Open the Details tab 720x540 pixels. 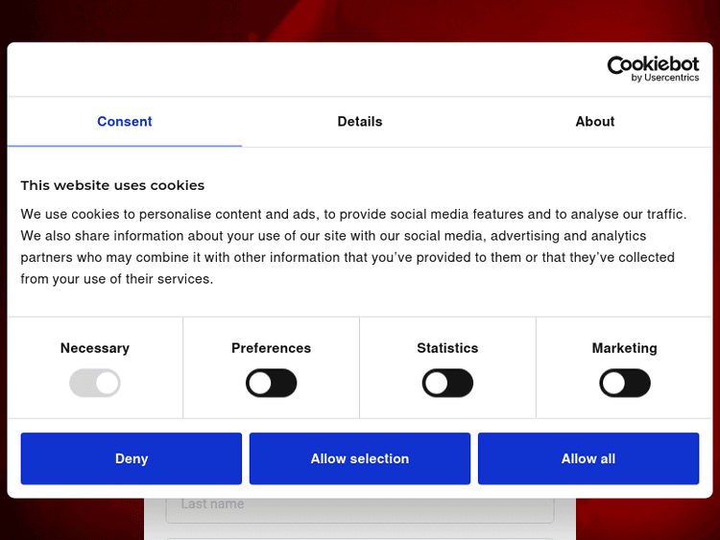pos(360,122)
